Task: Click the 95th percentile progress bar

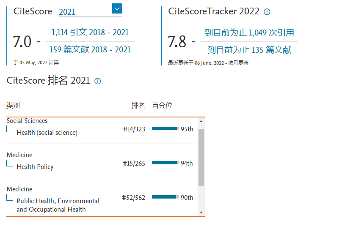Action: (x=165, y=129)
